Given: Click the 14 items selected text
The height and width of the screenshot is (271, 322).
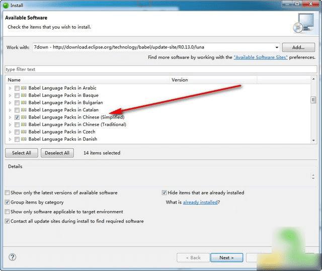Looking at the screenshot, I should [102, 153].
